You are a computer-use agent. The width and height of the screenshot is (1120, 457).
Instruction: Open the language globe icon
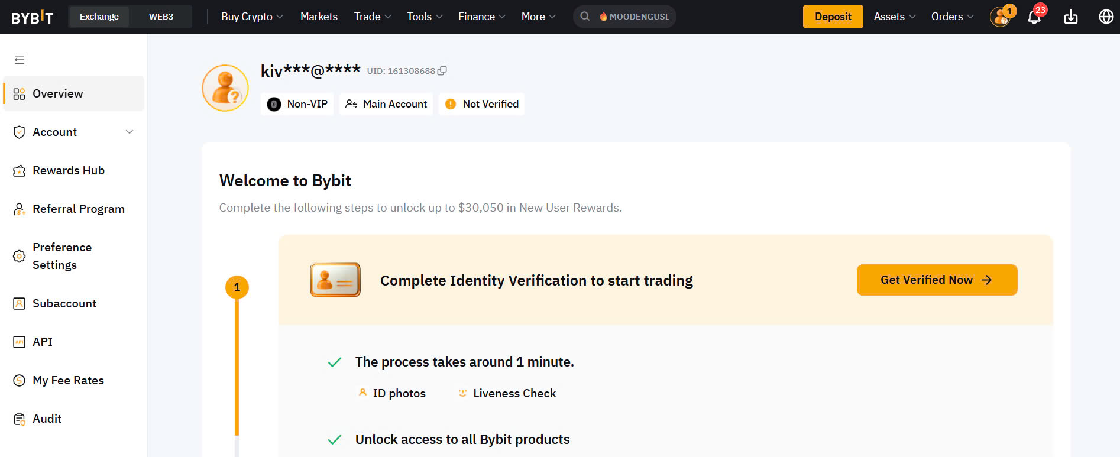pos(1106,17)
